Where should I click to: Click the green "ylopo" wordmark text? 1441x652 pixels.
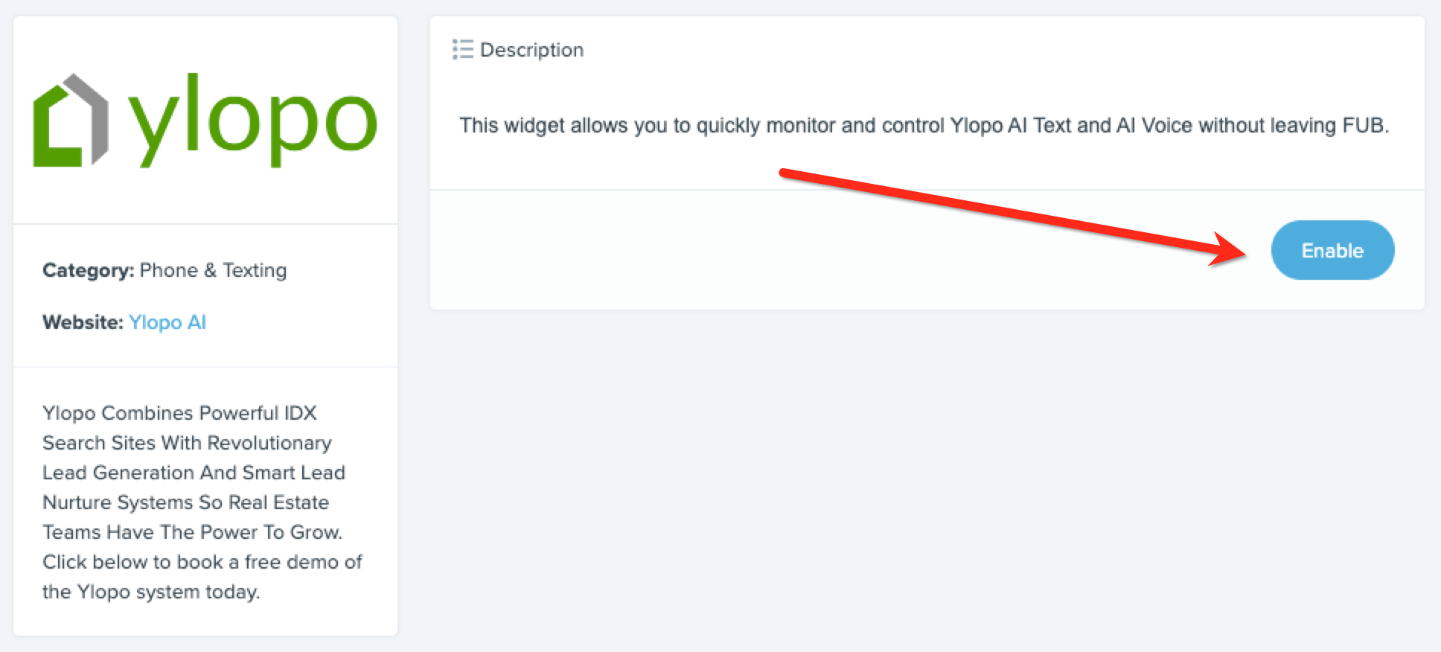click(x=253, y=121)
